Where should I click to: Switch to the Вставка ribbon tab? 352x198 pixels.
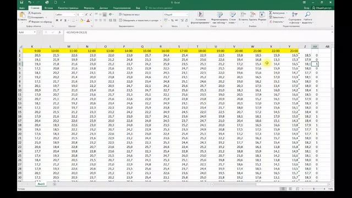pos(48,8)
